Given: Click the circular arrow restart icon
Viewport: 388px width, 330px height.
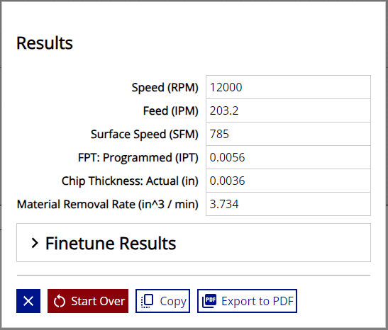Looking at the screenshot, I should 60,302.
